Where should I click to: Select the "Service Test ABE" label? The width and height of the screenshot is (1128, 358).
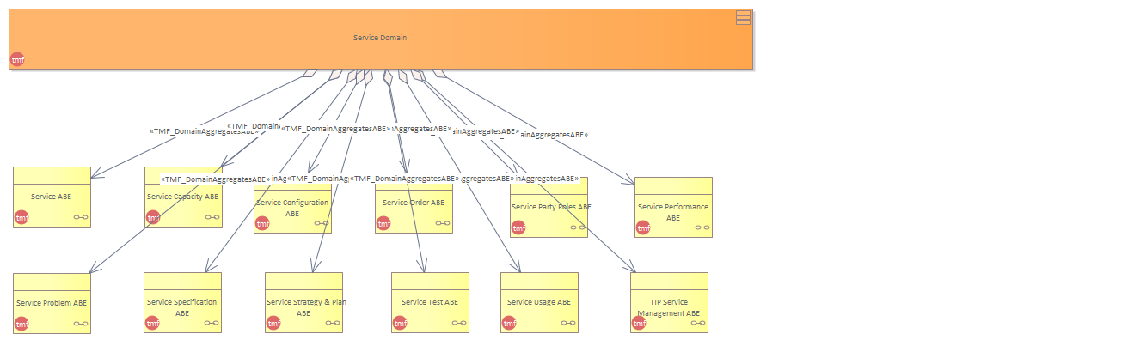click(430, 302)
